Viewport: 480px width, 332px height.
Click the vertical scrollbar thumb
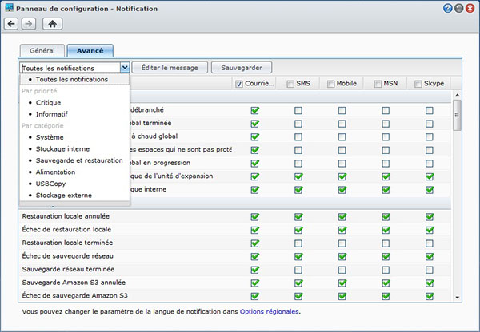click(x=457, y=115)
